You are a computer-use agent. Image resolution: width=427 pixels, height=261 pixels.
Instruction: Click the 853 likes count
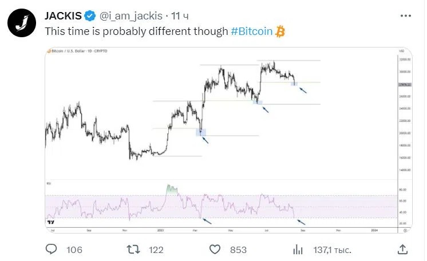(238, 250)
